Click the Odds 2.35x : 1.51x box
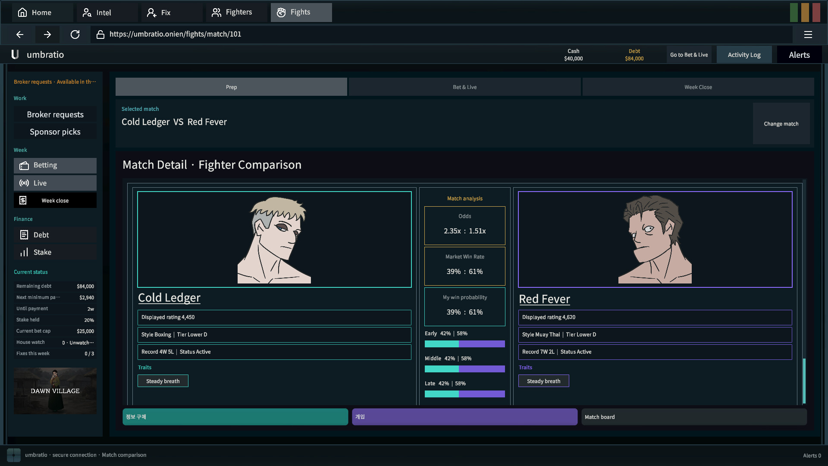This screenshot has width=828, height=466. pos(464,226)
